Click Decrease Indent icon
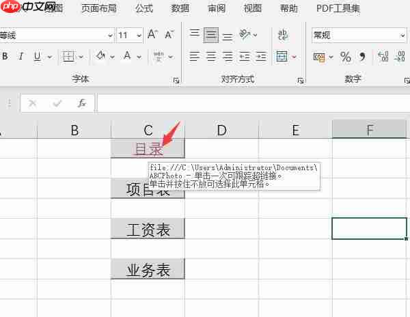410x317 pixels. point(245,56)
